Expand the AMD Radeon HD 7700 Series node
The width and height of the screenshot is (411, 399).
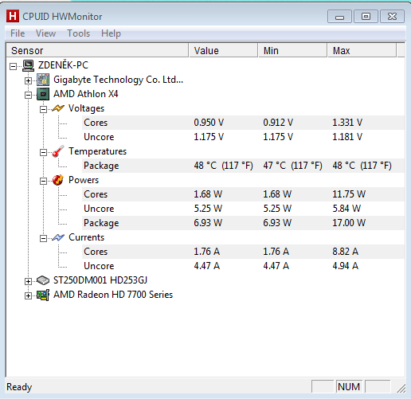[x=28, y=295]
